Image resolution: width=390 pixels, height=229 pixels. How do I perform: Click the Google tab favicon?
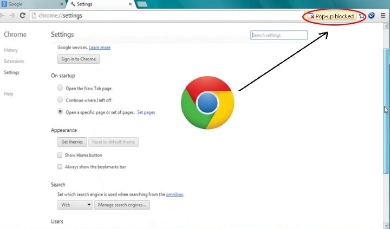coord(4,4)
